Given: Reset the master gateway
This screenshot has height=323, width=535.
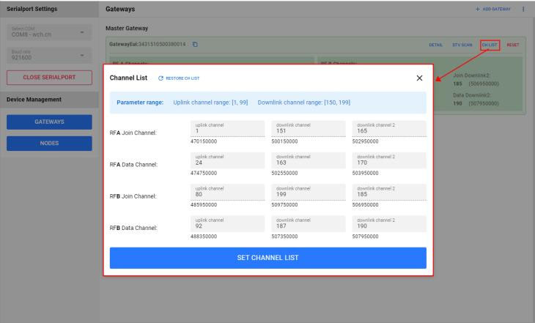Looking at the screenshot, I should click(512, 45).
